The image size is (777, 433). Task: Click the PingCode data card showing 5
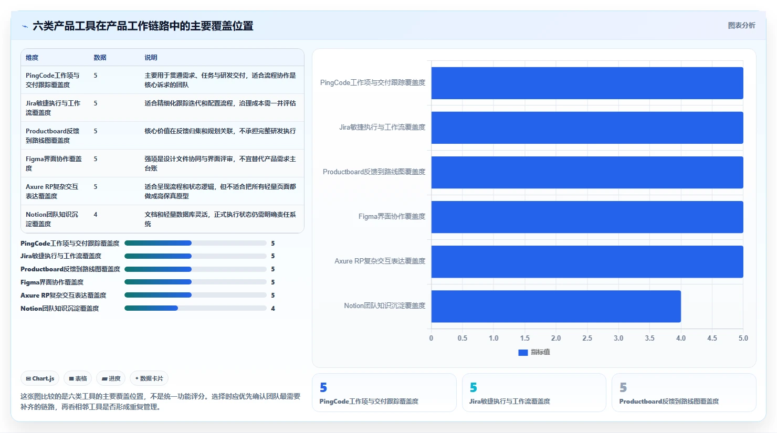coord(384,393)
